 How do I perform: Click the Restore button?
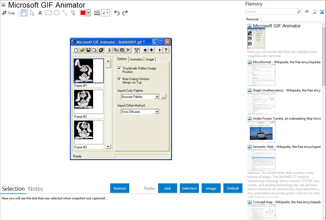pyautogui.click(x=120, y=188)
